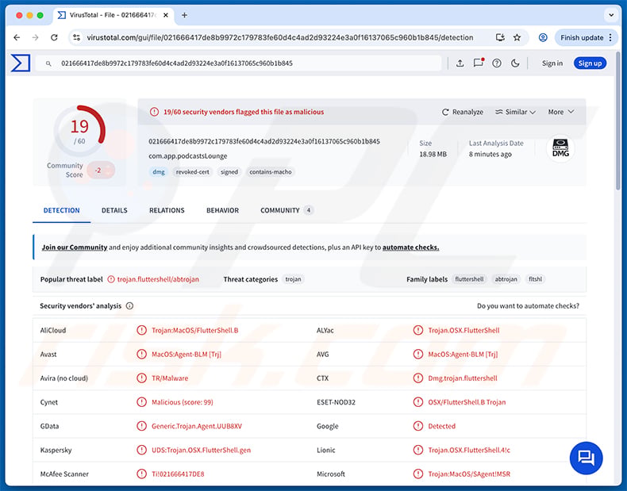Switch to the RELATIONS tab
The height and width of the screenshot is (491, 627).
pos(167,210)
